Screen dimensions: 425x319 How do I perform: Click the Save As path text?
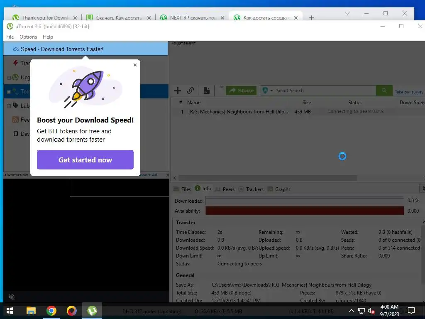click(291, 285)
